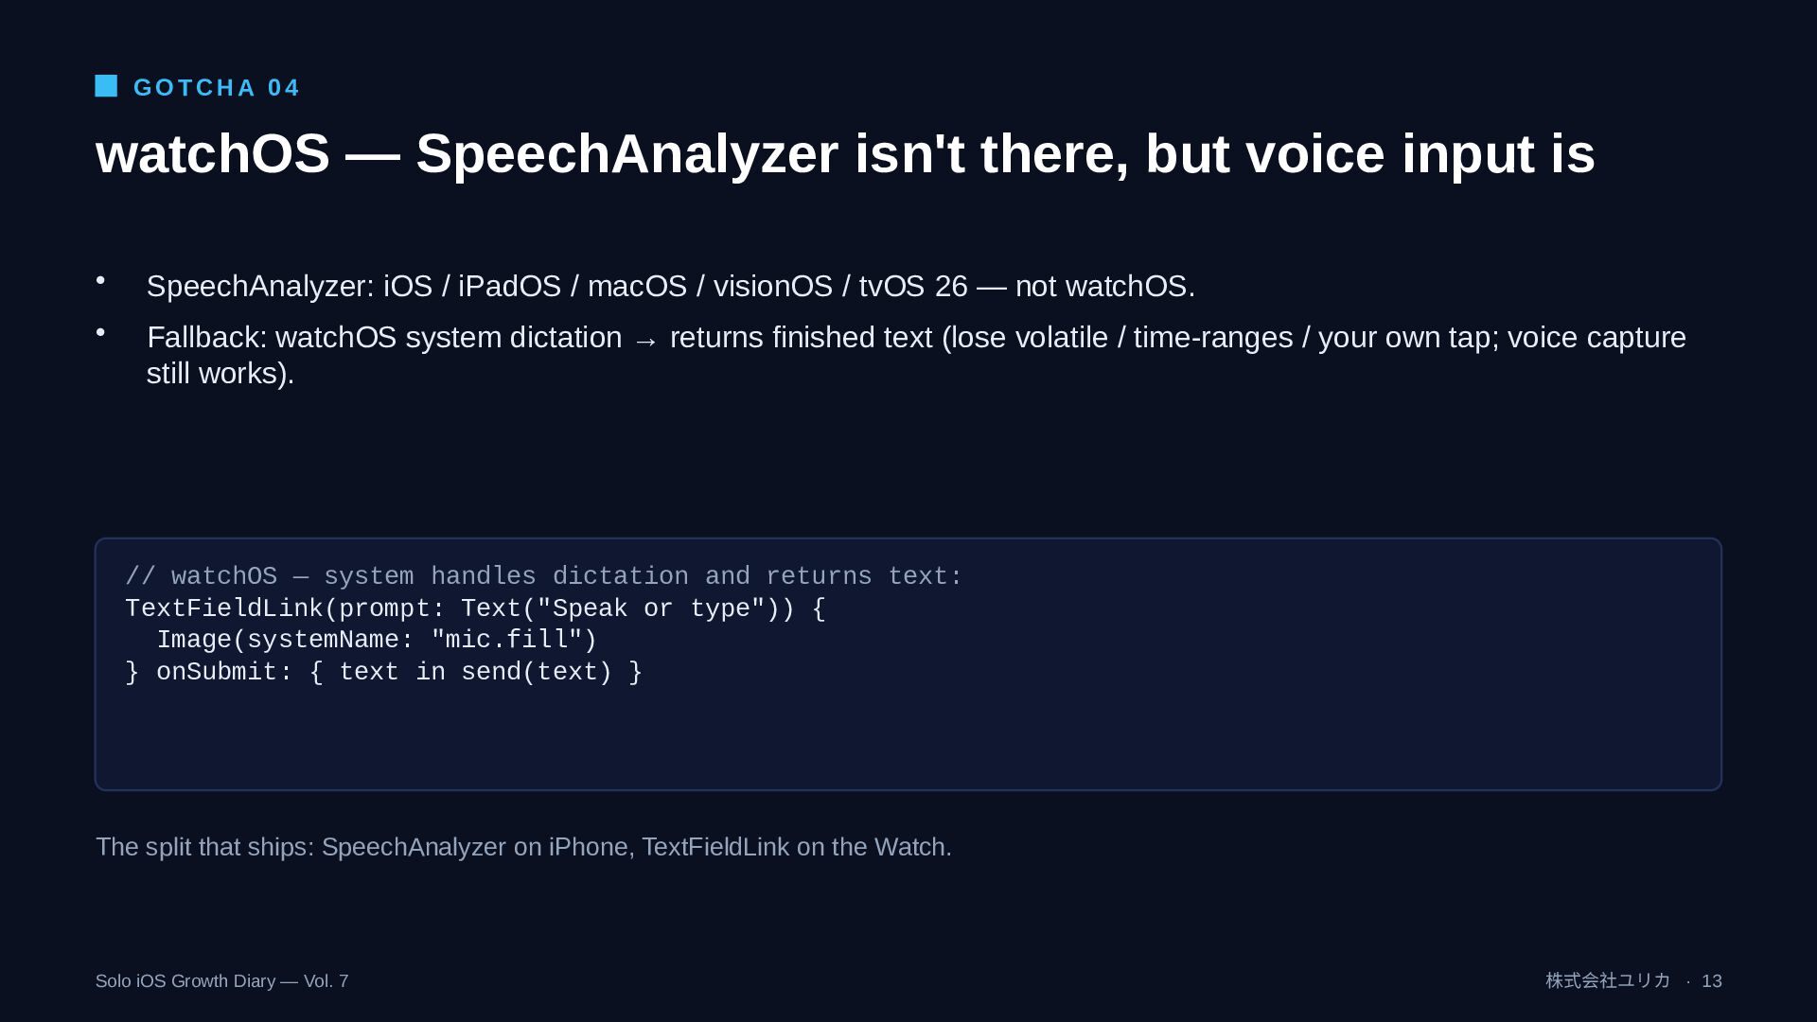Screen dimensions: 1817x1022
Task: Click 'still works).' wrapped text line
Action: coord(221,374)
